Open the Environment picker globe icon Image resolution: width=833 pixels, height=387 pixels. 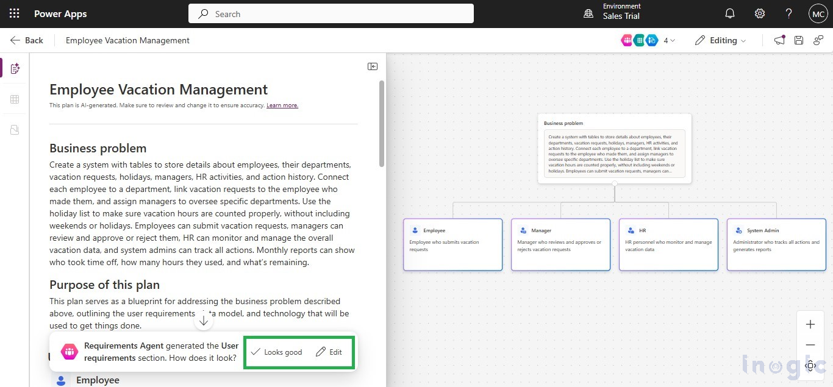point(588,13)
